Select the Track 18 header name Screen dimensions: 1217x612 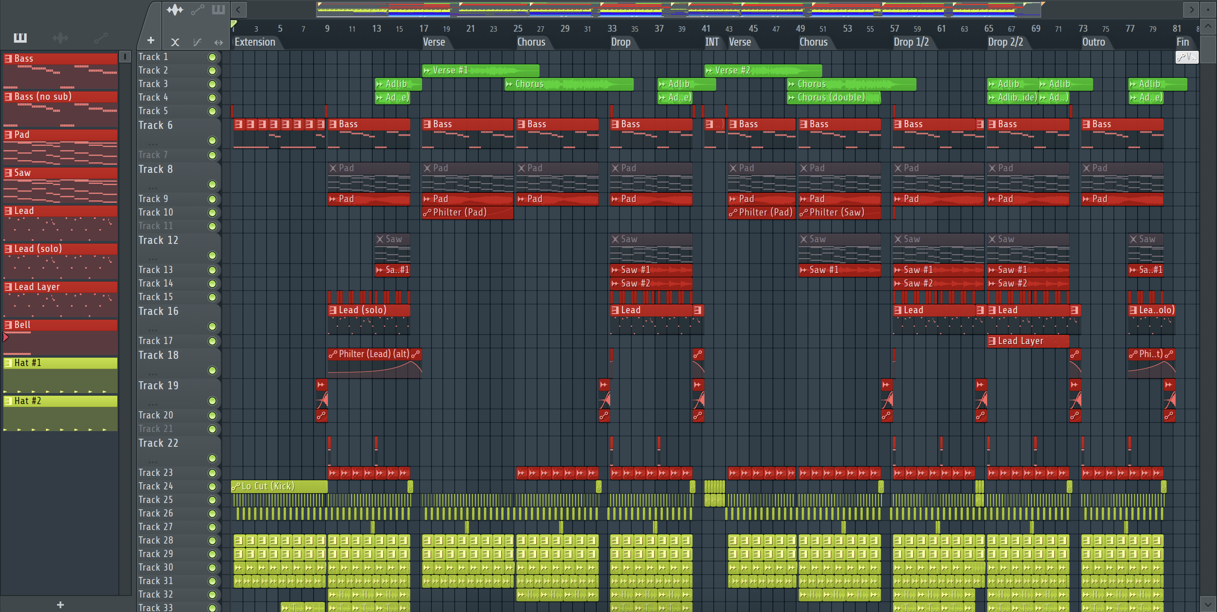coord(158,355)
